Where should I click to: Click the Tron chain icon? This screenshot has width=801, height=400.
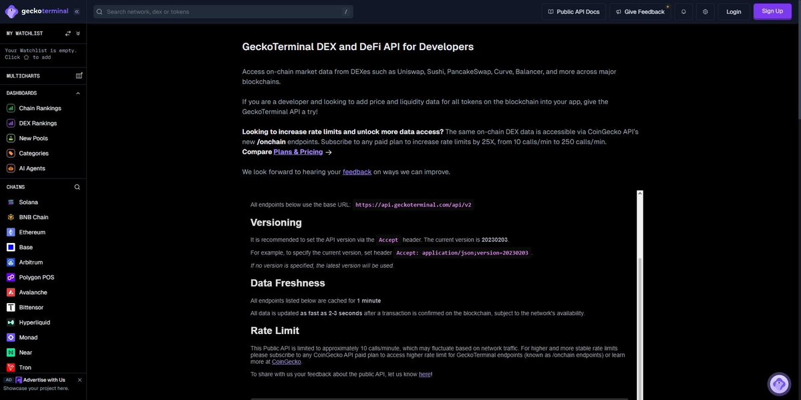[11, 367]
